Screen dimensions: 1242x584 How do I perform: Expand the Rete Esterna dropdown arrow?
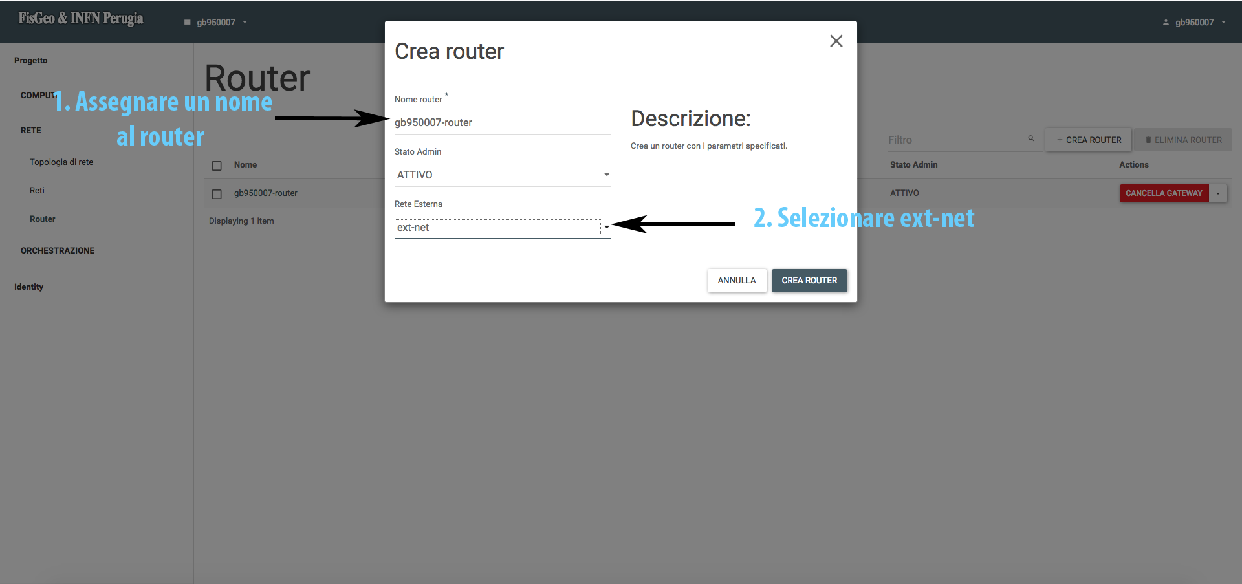[x=606, y=227]
